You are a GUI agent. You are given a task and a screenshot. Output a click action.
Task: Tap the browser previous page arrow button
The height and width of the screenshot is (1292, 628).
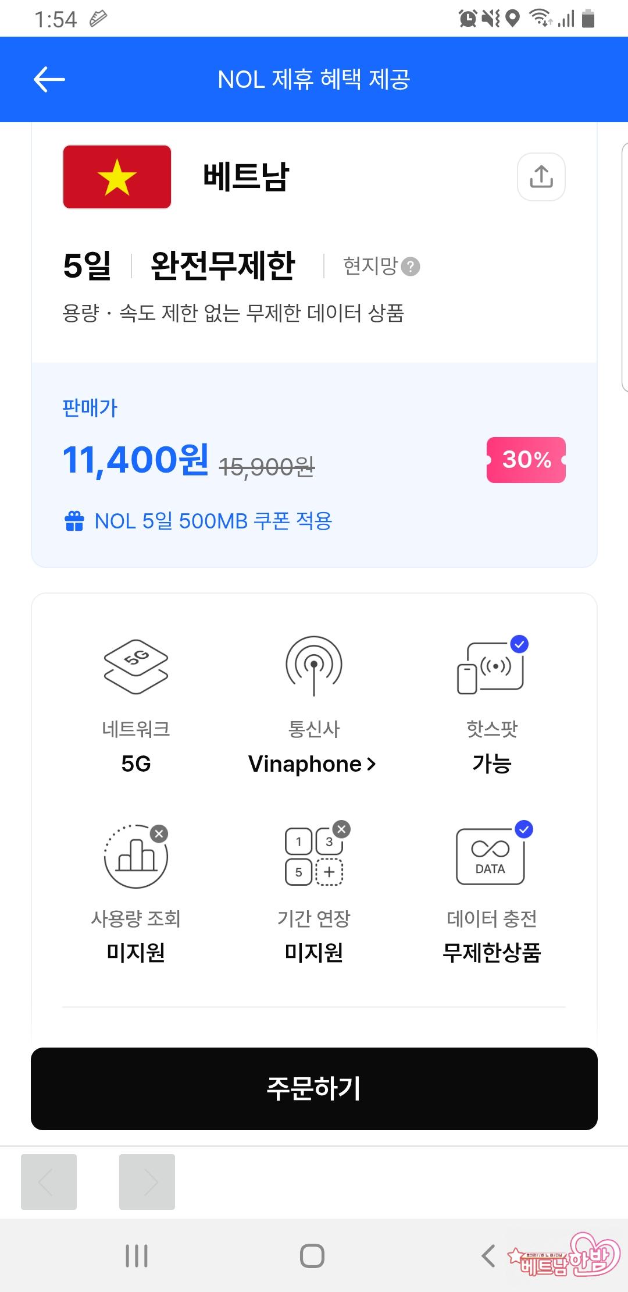[x=49, y=1182]
